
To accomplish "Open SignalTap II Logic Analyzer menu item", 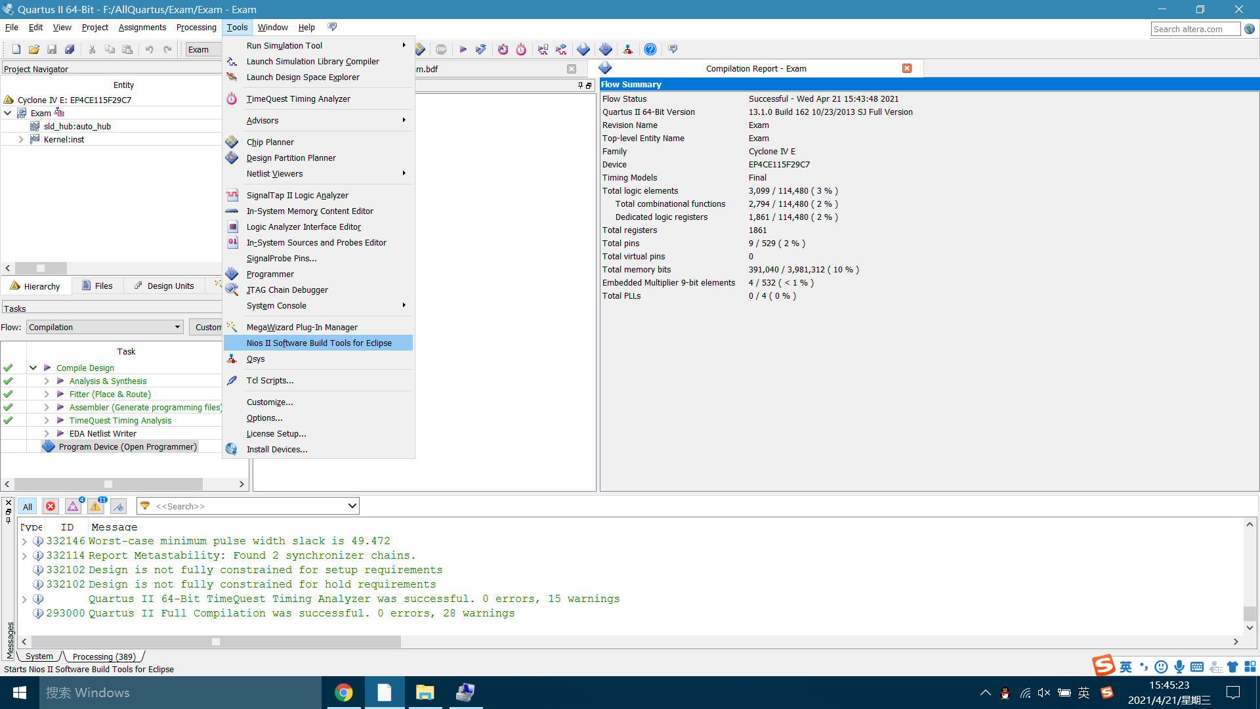I will [318, 195].
